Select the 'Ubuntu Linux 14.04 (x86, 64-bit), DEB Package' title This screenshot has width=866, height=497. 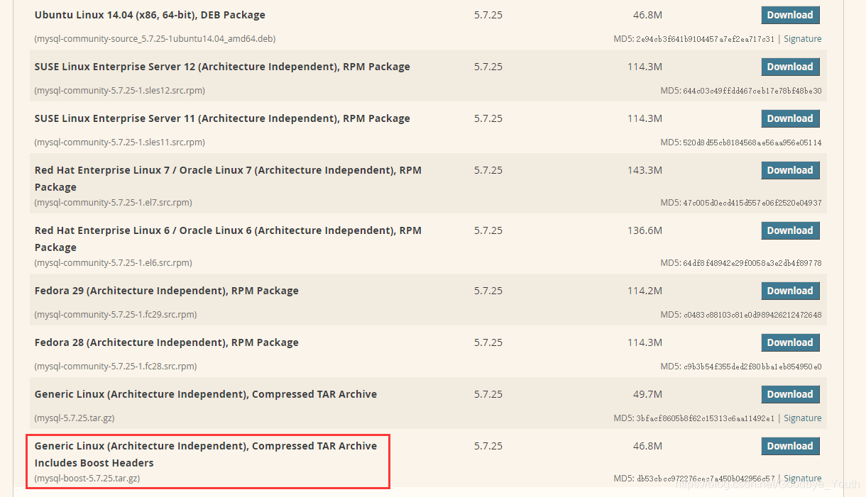tap(150, 15)
